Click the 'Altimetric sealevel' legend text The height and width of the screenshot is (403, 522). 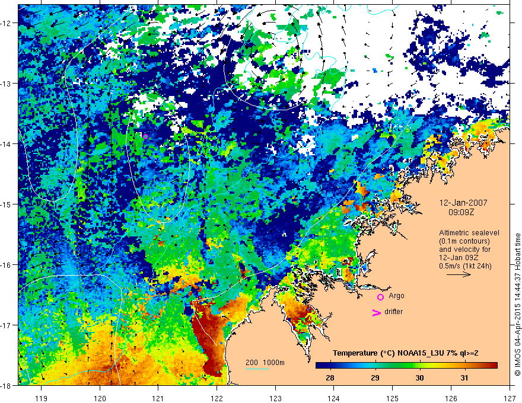click(x=469, y=233)
